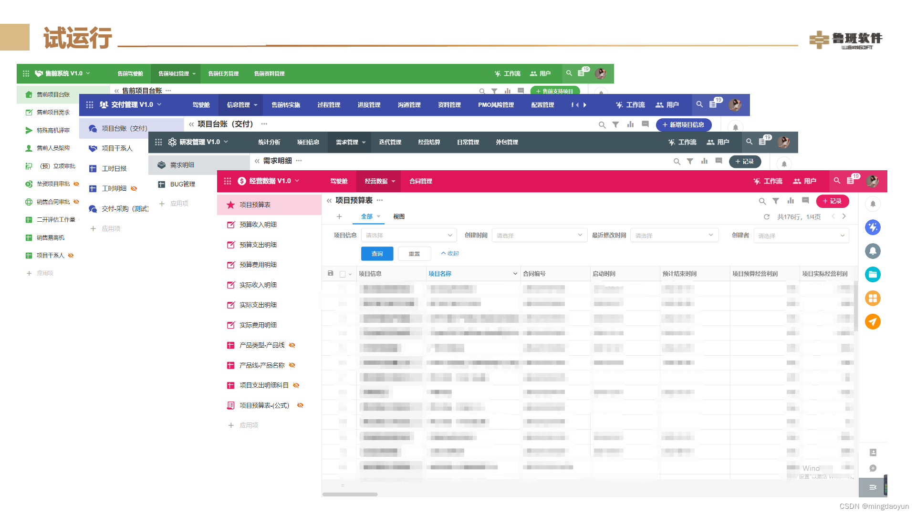Click the refresh icon beside row count
This screenshot has width=916, height=515.
[x=767, y=216]
